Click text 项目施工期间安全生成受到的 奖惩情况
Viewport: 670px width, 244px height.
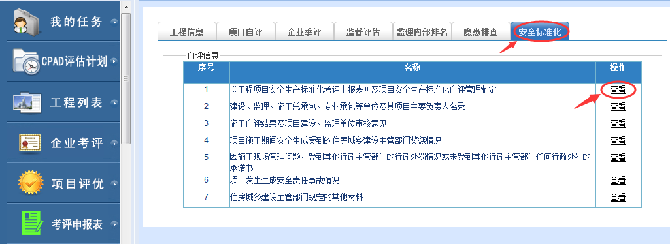click(335, 140)
